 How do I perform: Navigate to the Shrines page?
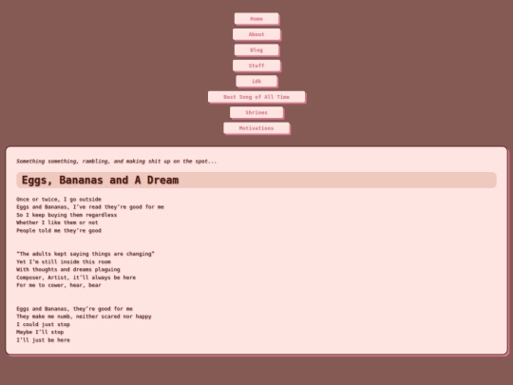pos(256,112)
